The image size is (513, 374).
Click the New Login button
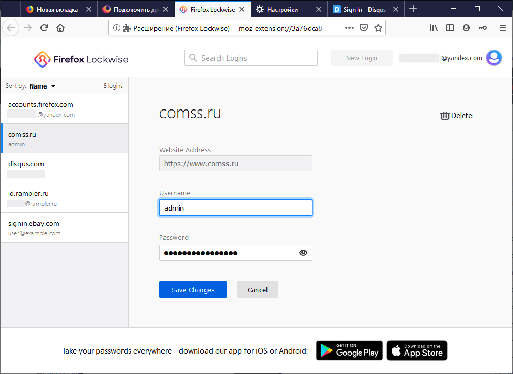pyautogui.click(x=361, y=58)
